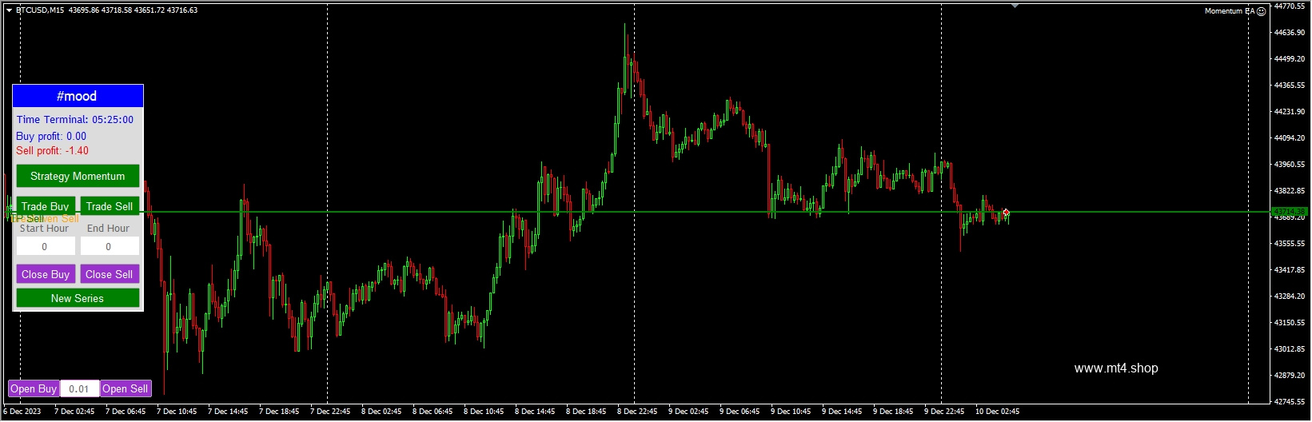
Task: Click the Close Sell button
Action: pos(110,274)
